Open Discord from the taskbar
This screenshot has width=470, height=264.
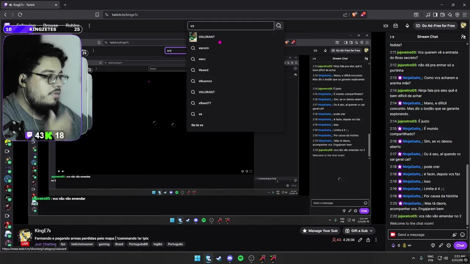point(230,258)
